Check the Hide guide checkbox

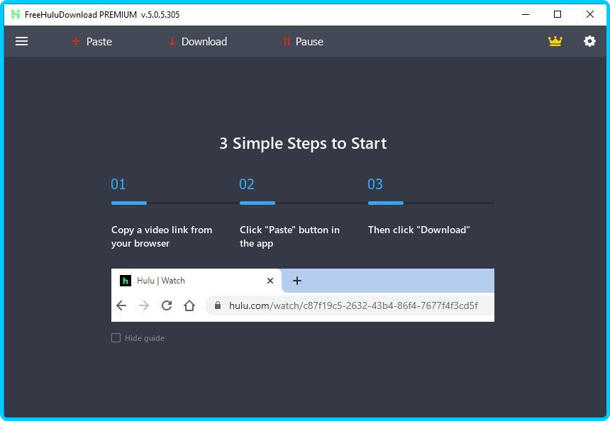point(116,338)
